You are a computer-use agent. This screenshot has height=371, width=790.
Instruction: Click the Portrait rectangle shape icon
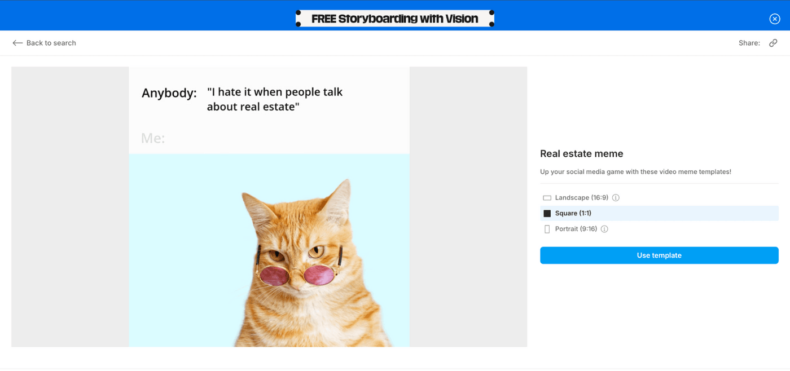(547, 229)
